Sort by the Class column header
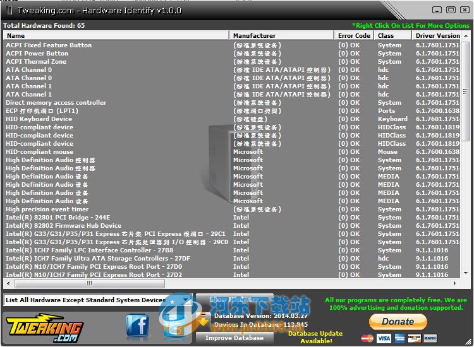This screenshot has height=347, width=474. point(392,35)
